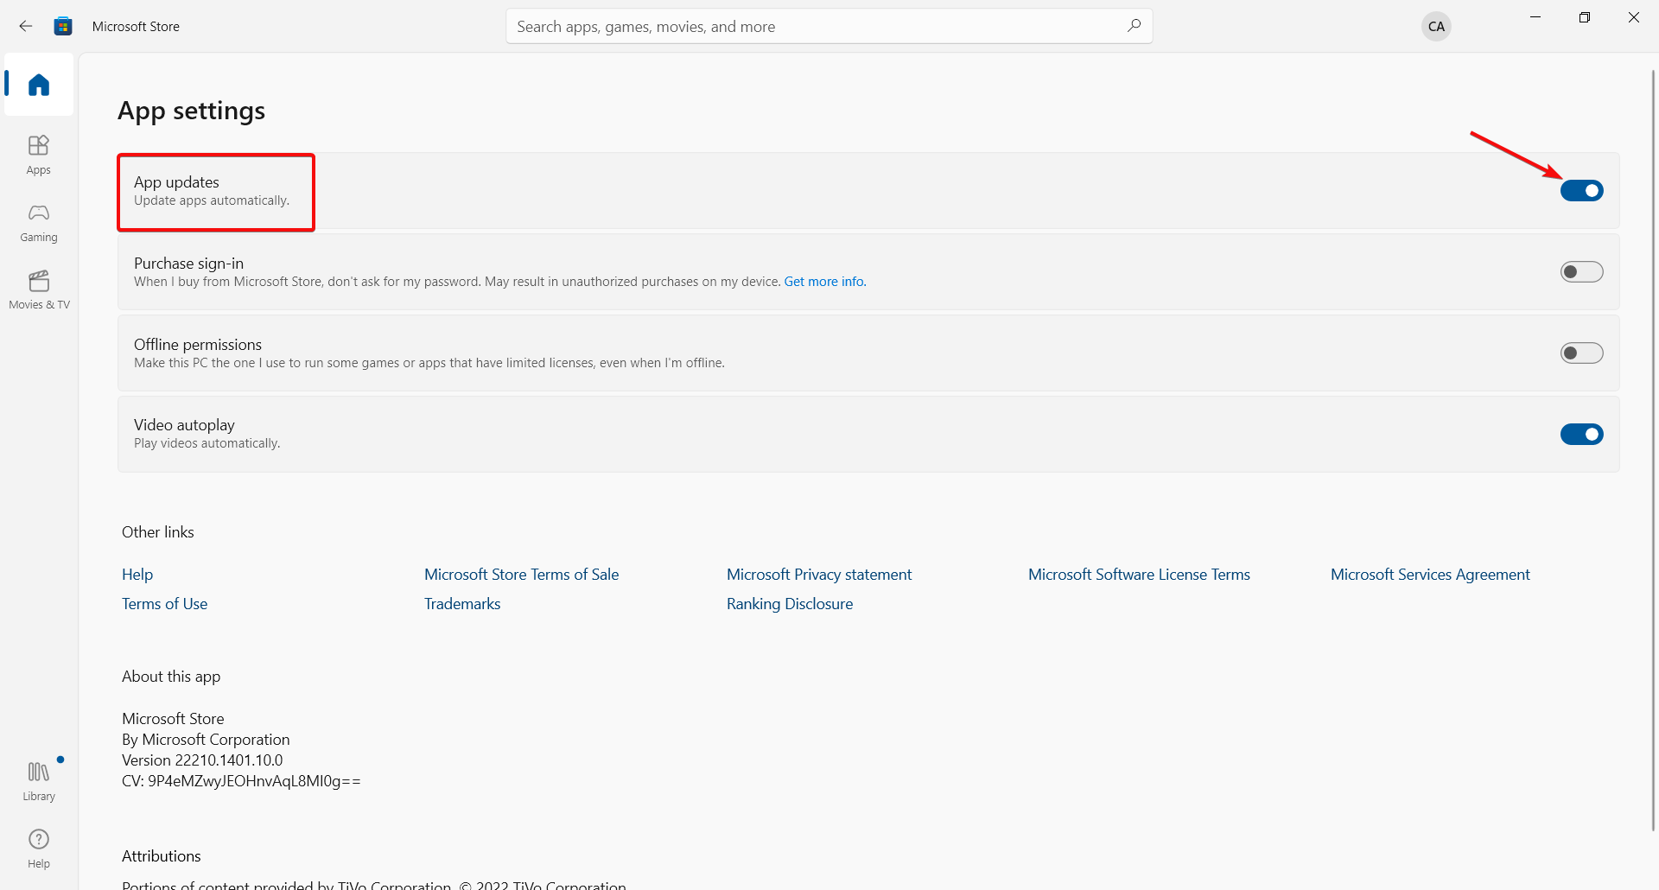Screen dimensions: 1659x890
Task: Open the Help link under Other links
Action: pos(137,575)
